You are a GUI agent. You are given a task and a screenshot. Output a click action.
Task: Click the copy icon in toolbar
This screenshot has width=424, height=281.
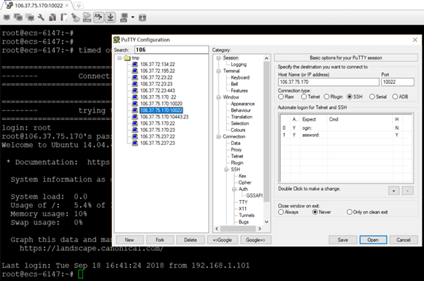52,18
